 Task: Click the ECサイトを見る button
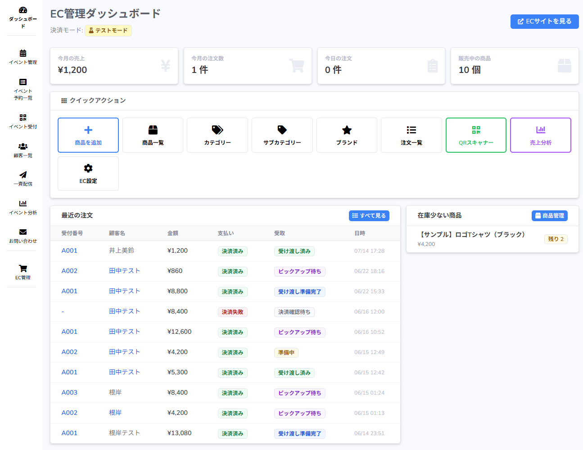(x=545, y=21)
